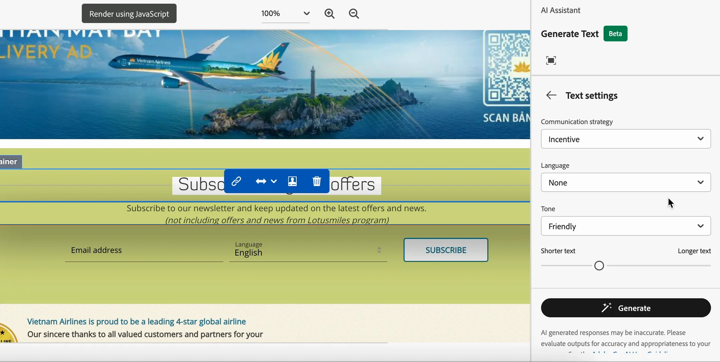Expand the chevron next to the width icon
The image size is (720, 362).
(x=274, y=181)
